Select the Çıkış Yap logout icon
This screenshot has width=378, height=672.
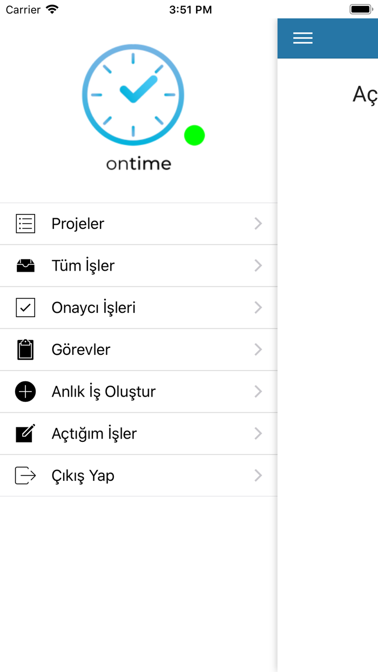(x=25, y=475)
